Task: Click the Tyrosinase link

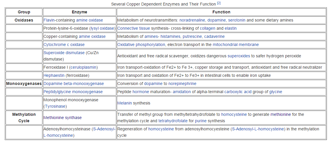Action: click(55, 106)
